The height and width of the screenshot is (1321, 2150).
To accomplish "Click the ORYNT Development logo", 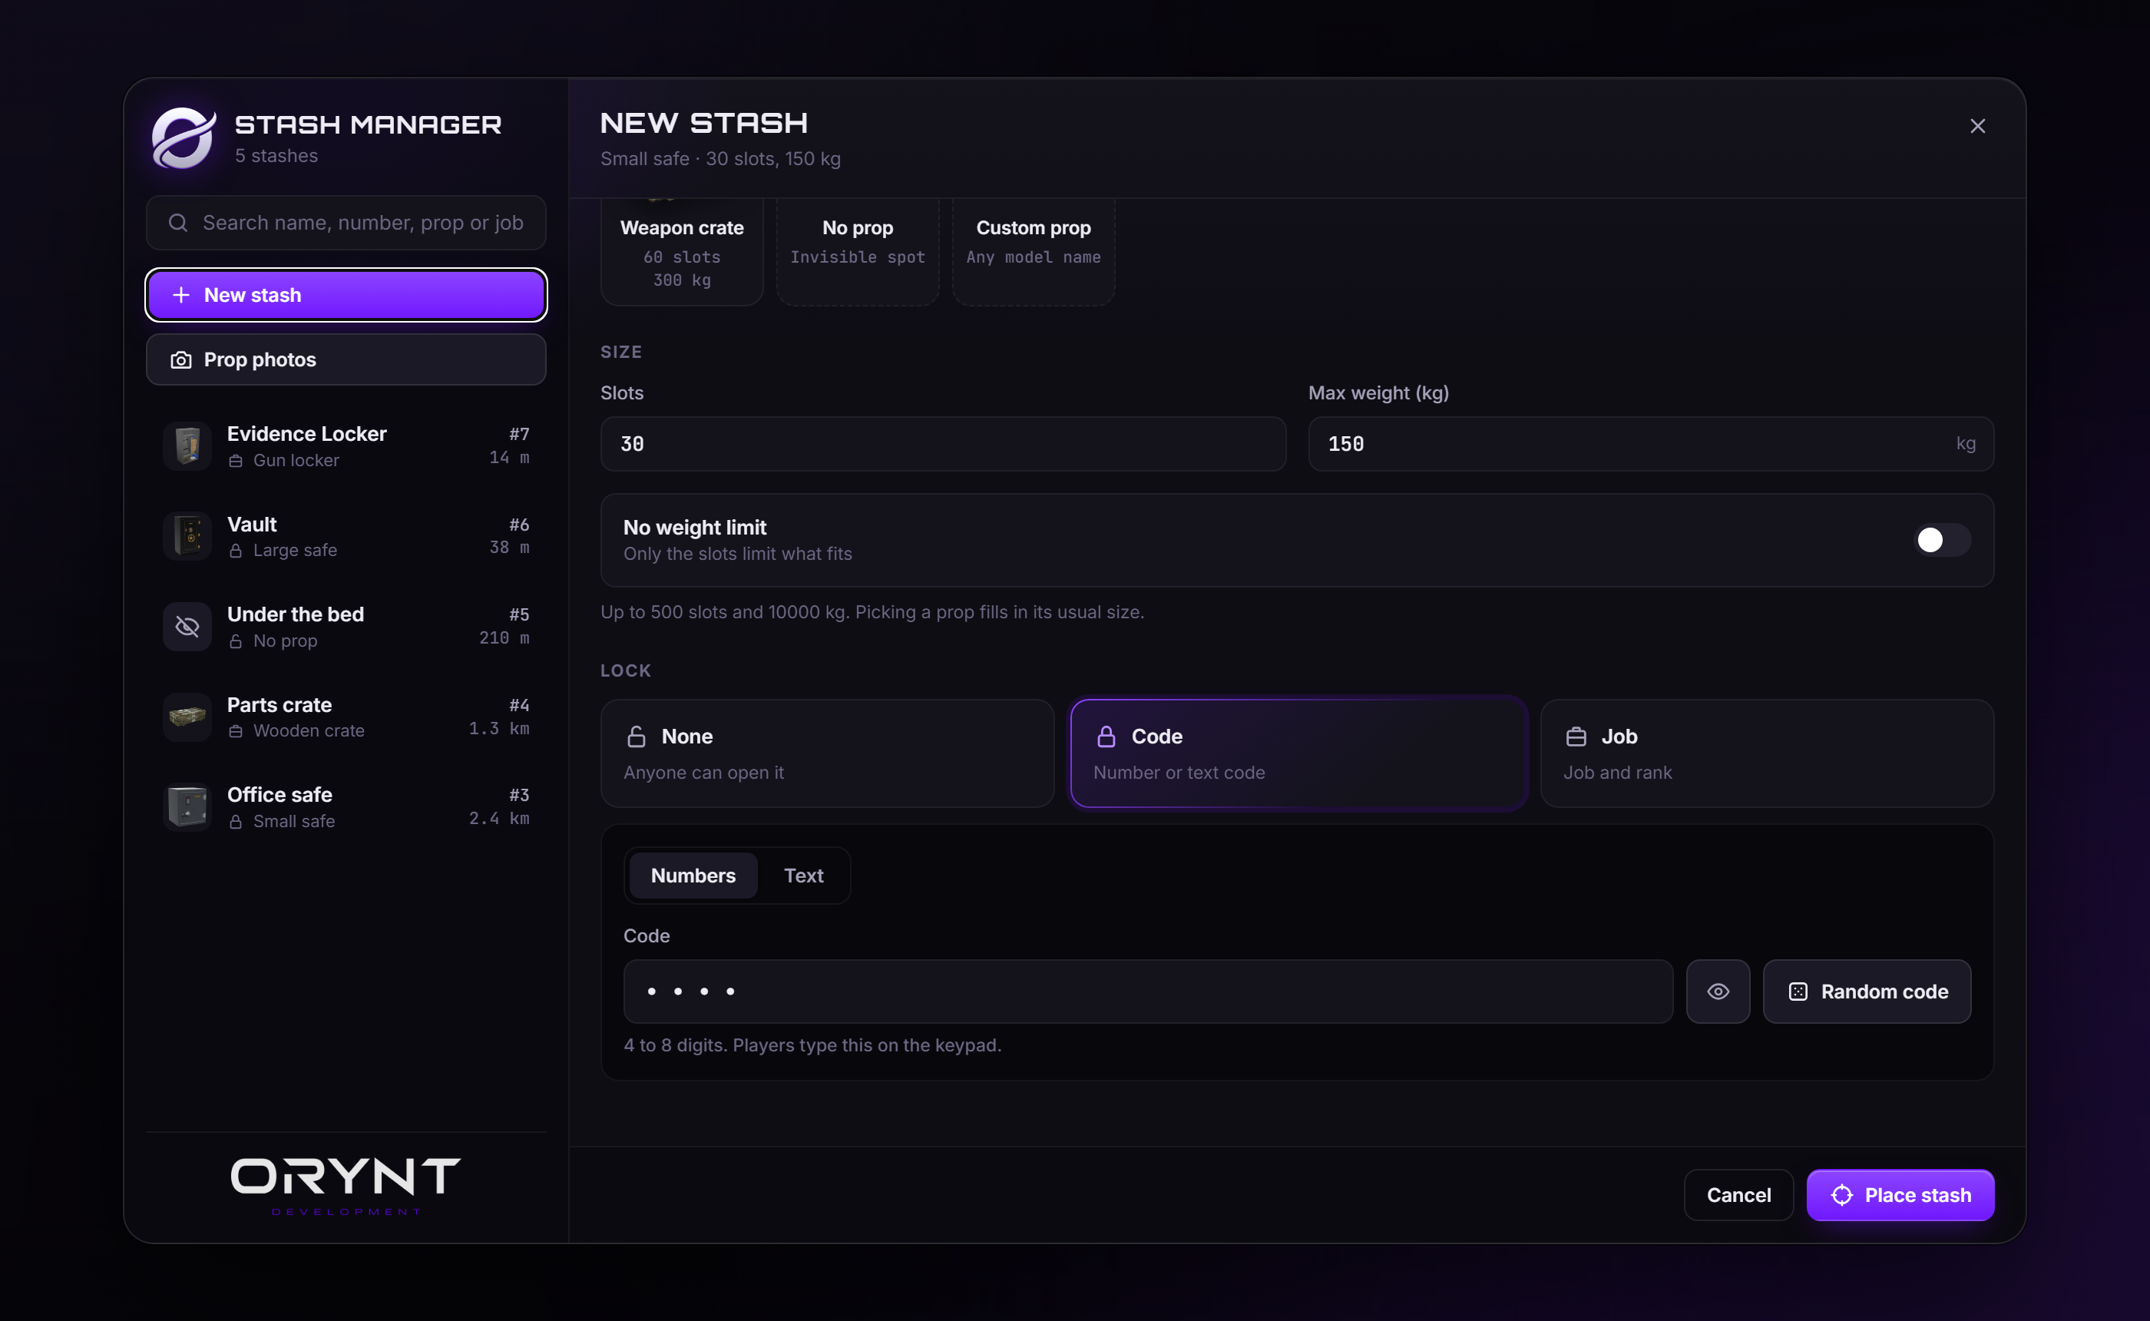I will [346, 1186].
